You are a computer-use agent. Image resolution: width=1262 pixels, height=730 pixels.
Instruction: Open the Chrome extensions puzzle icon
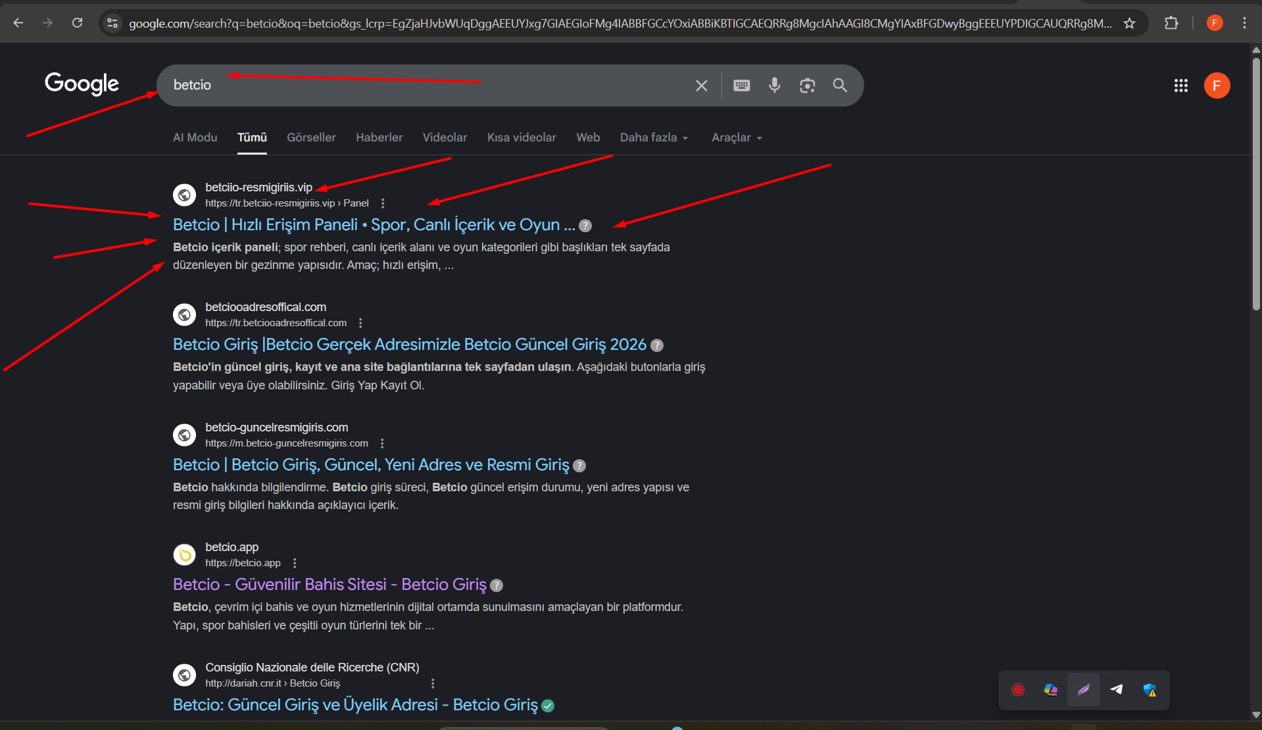point(1171,23)
